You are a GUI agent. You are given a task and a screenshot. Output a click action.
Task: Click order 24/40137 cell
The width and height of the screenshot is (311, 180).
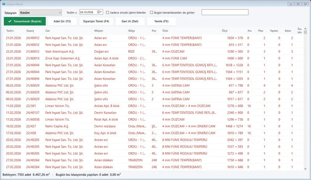pyautogui.click(x=33, y=112)
